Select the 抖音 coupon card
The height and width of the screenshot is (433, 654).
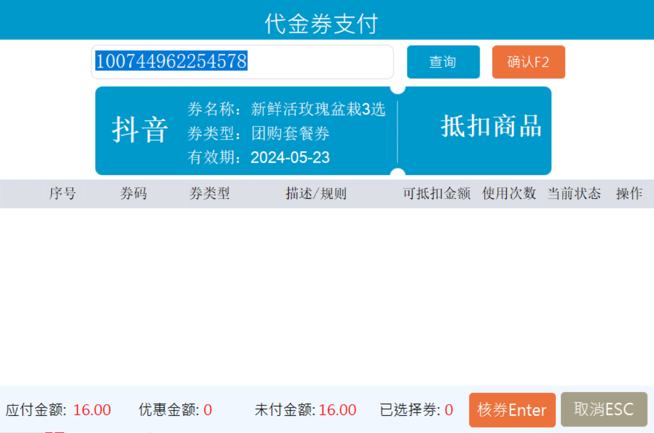click(323, 131)
